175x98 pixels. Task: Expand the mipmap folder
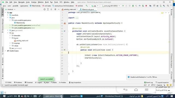point(10,43)
